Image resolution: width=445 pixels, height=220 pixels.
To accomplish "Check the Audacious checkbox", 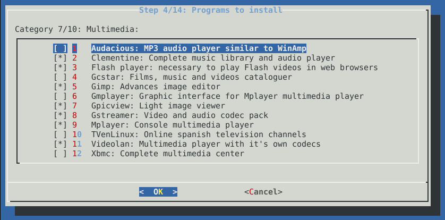I will pos(60,48).
